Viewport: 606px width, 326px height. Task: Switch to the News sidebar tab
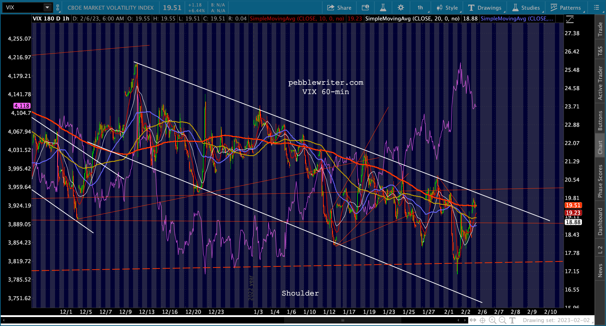(x=600, y=270)
